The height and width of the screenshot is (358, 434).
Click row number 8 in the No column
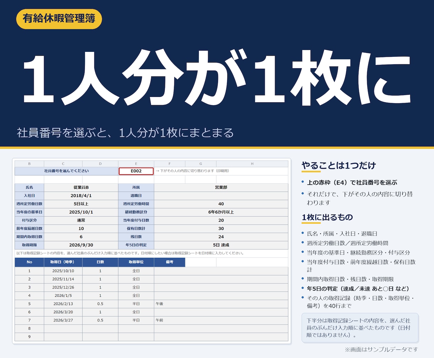(29, 329)
